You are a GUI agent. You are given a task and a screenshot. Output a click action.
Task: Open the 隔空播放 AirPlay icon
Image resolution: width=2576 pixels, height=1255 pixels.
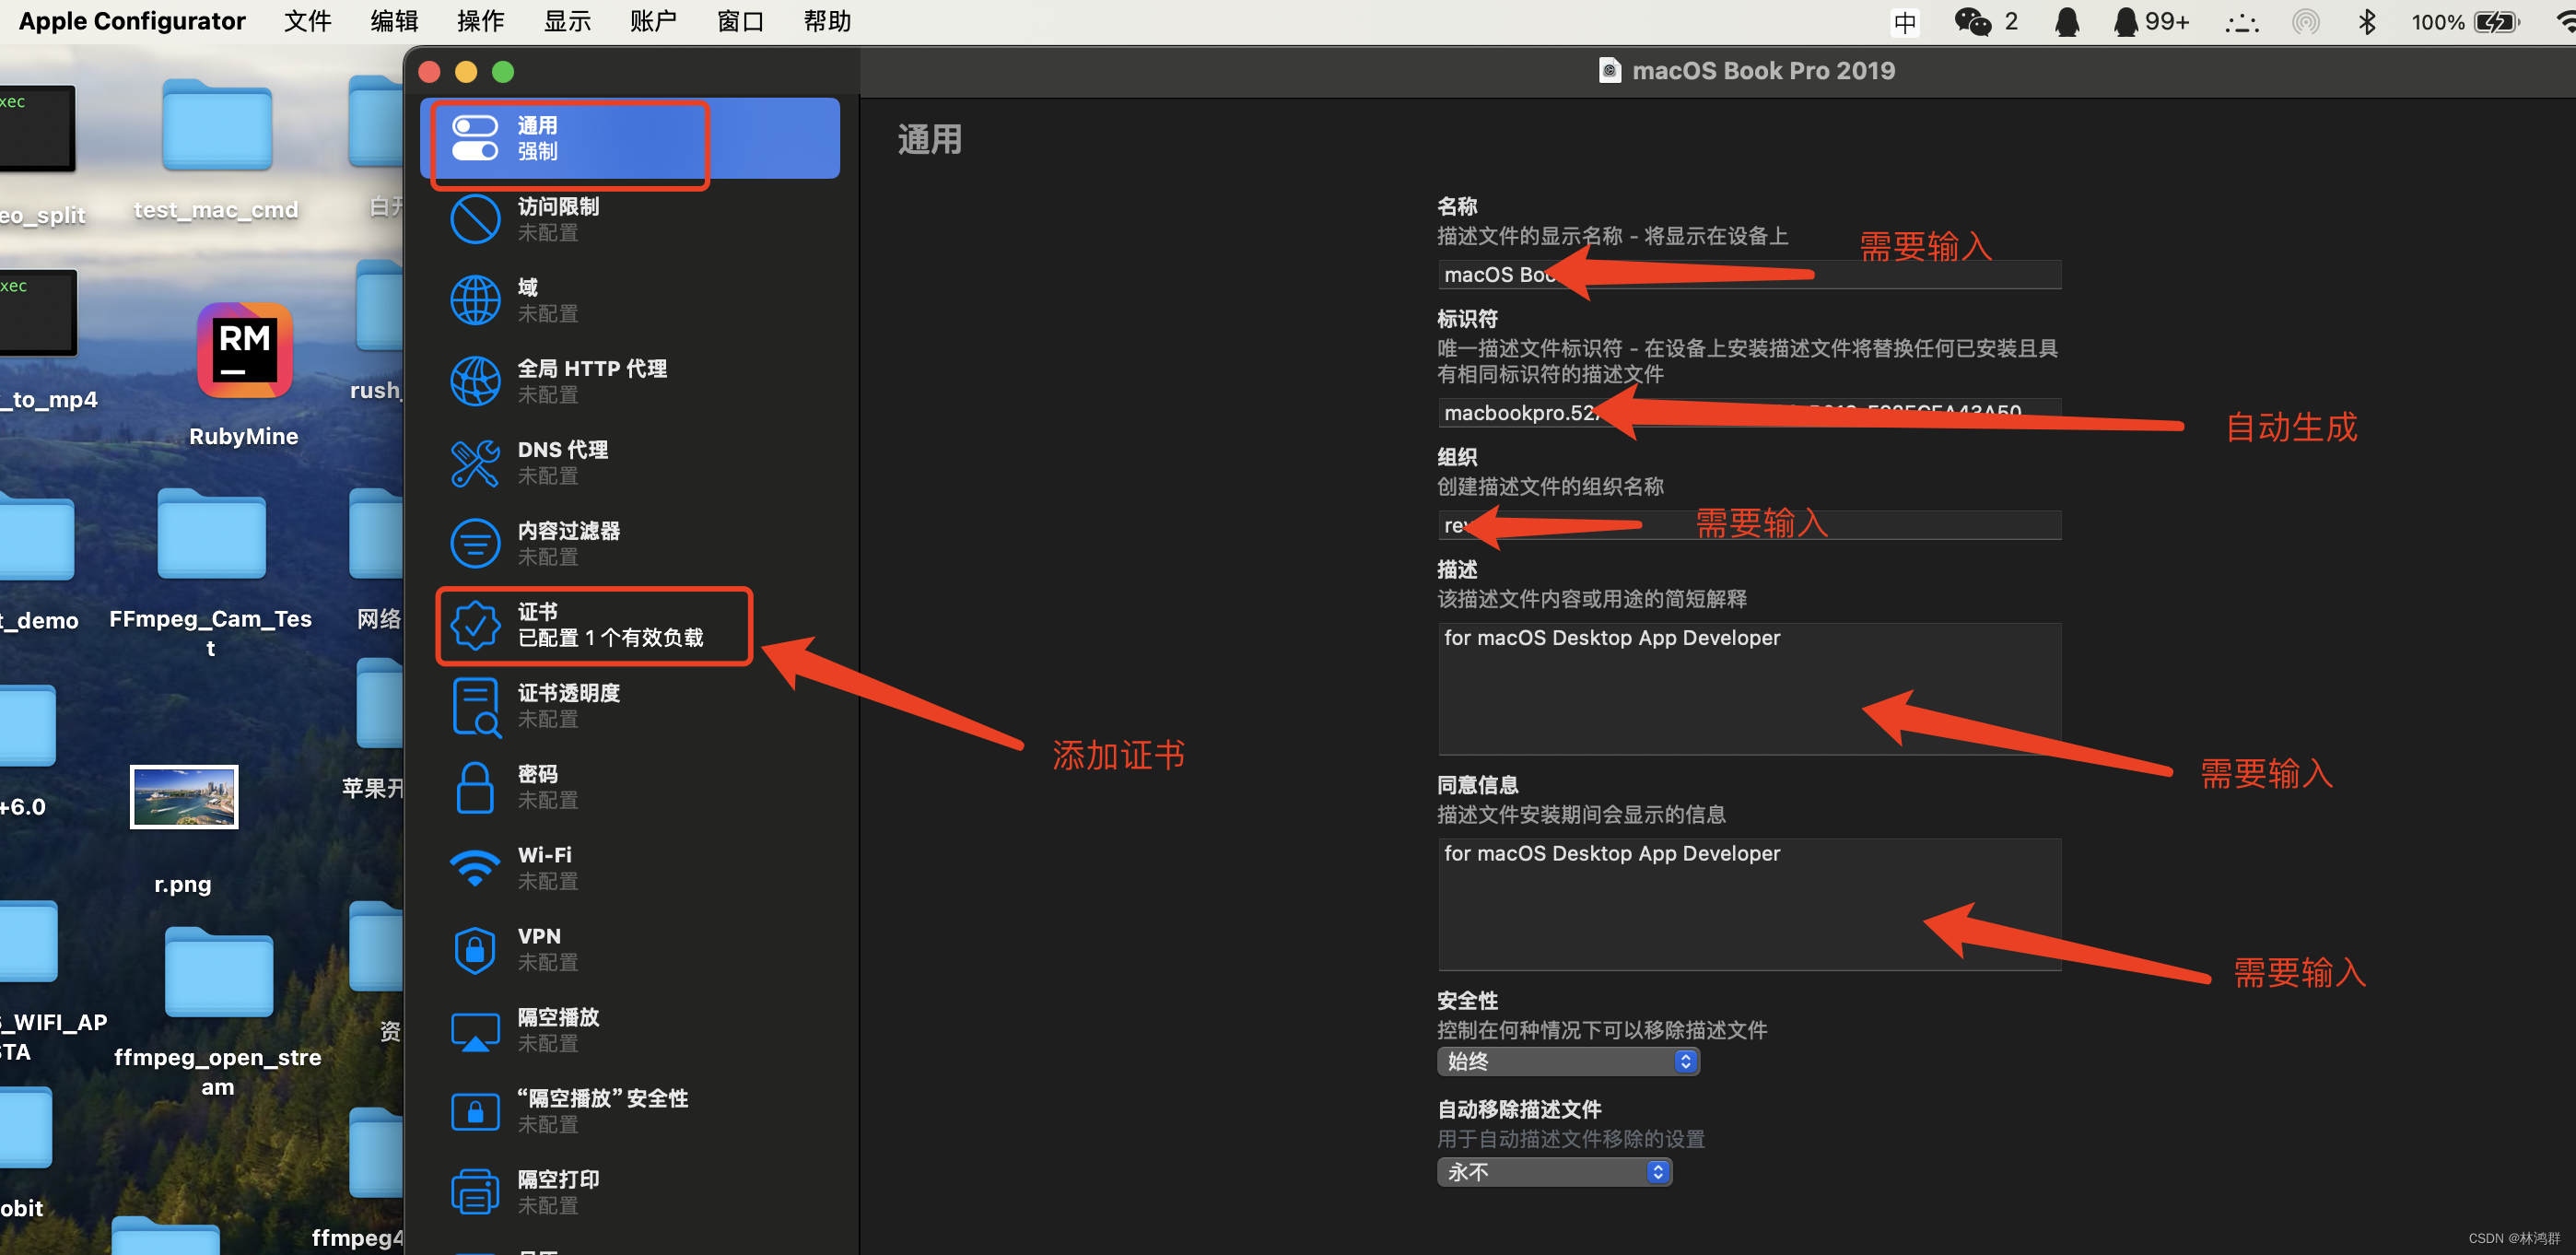coord(475,1031)
